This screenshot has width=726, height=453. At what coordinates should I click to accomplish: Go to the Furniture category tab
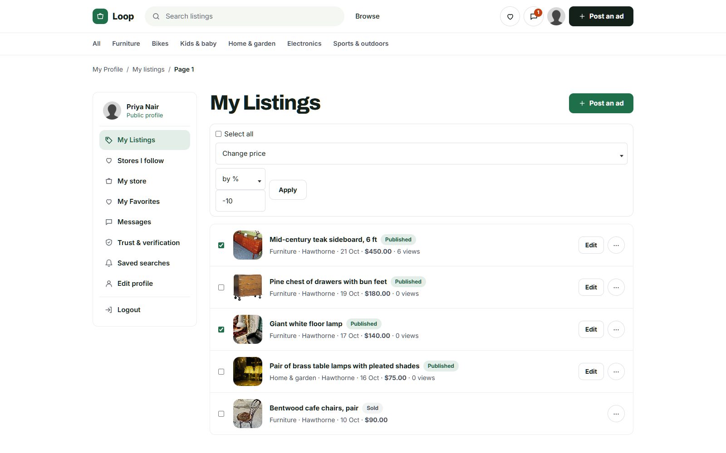pos(126,43)
